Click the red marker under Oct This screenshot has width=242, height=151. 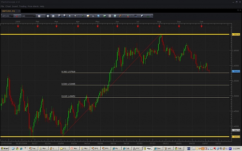click(x=201, y=27)
